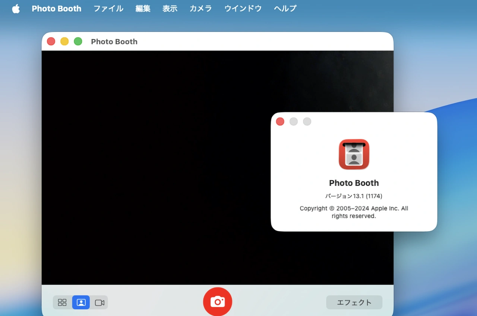Minimize the main Photo Booth window

(64, 41)
